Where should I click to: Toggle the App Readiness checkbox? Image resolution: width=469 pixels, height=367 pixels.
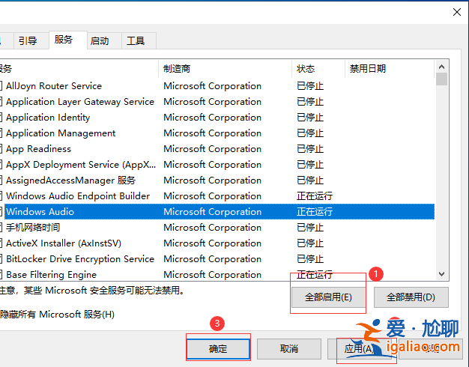[1, 149]
